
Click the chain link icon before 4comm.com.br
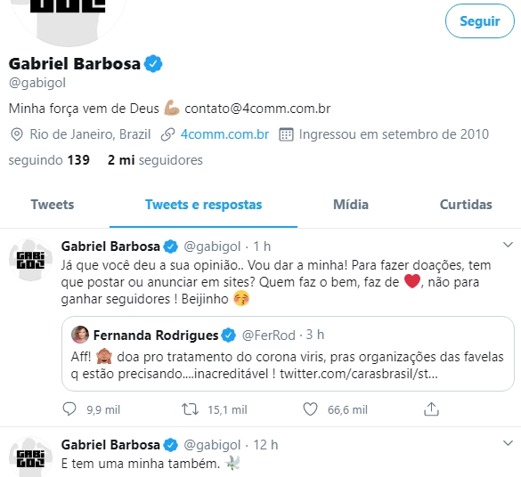[x=167, y=134]
